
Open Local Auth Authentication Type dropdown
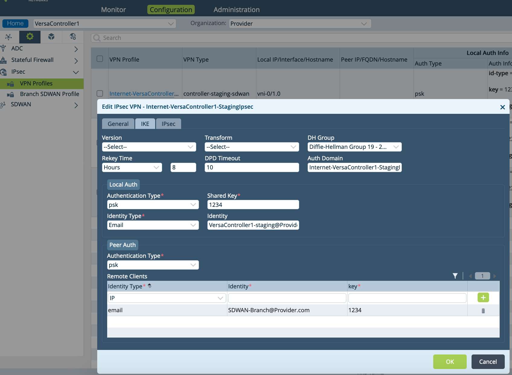tap(153, 205)
